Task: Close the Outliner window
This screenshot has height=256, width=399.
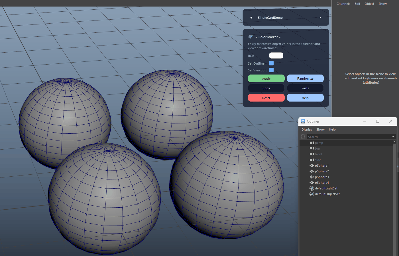Action: coord(391,121)
